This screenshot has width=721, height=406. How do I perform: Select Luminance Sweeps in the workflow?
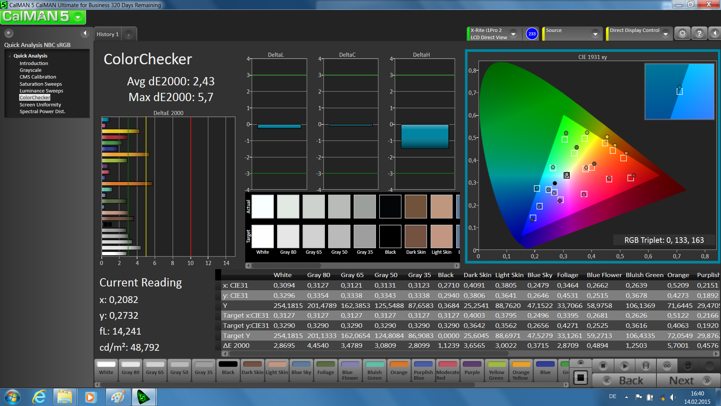[41, 91]
